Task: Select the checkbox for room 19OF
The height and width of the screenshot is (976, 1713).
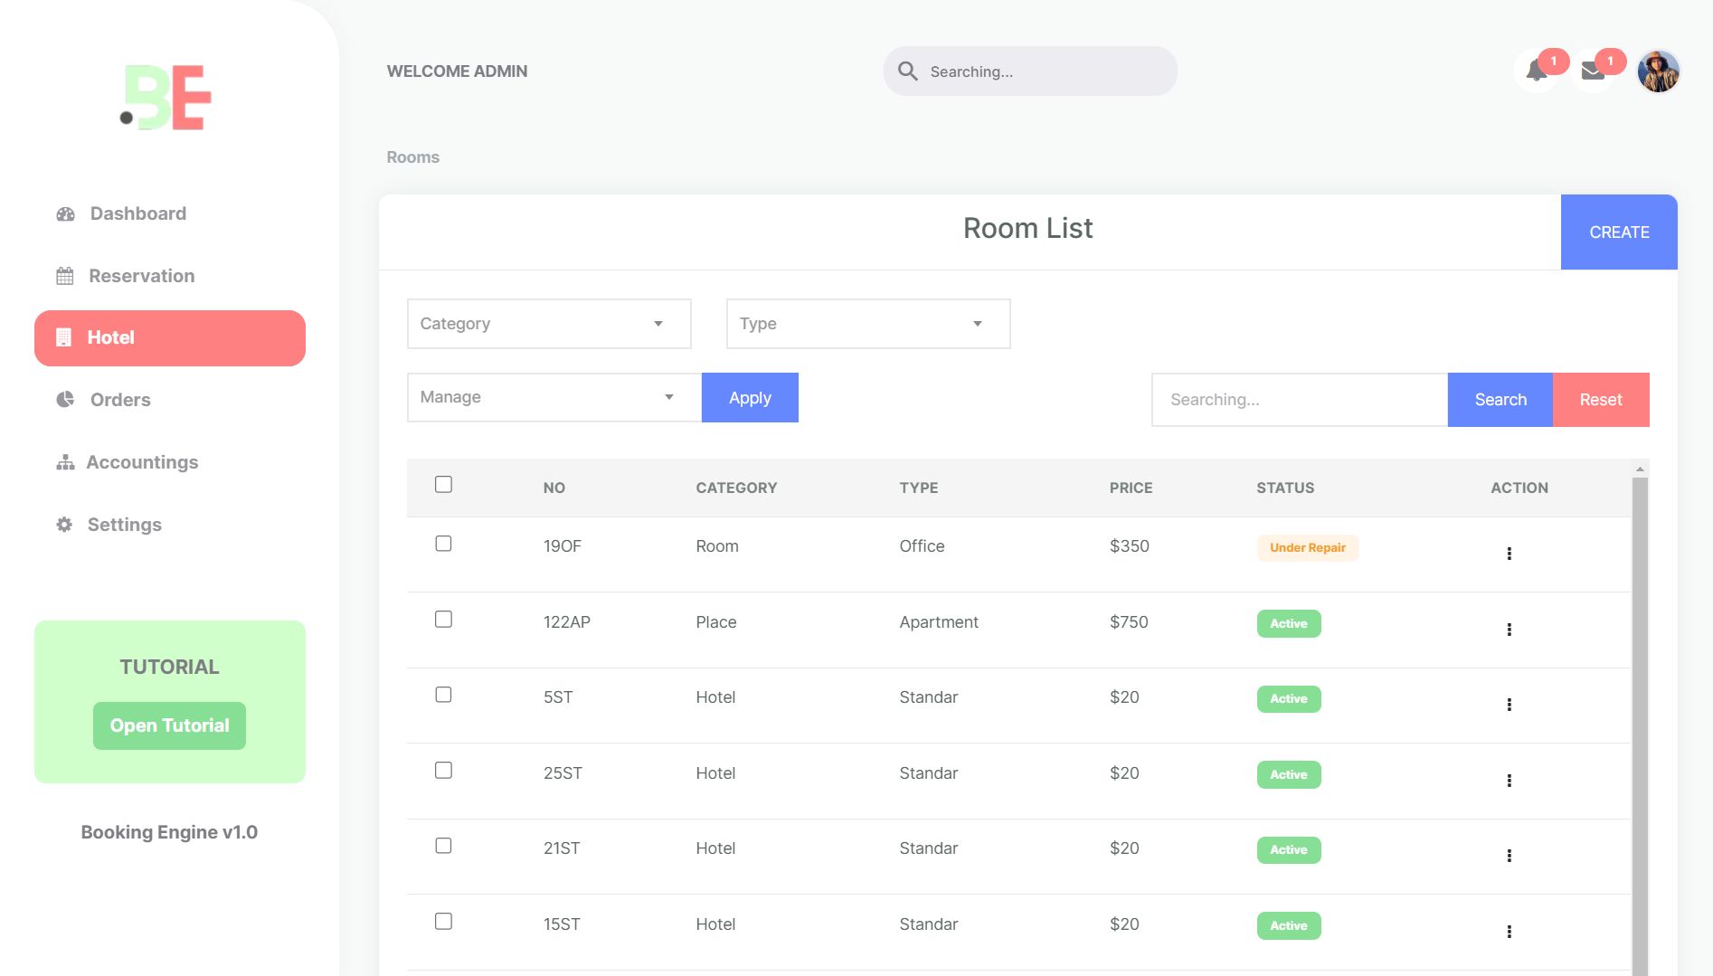Action: 443,544
